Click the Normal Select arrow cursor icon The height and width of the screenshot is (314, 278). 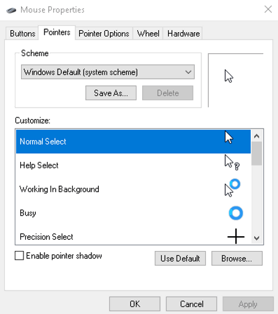click(x=229, y=137)
